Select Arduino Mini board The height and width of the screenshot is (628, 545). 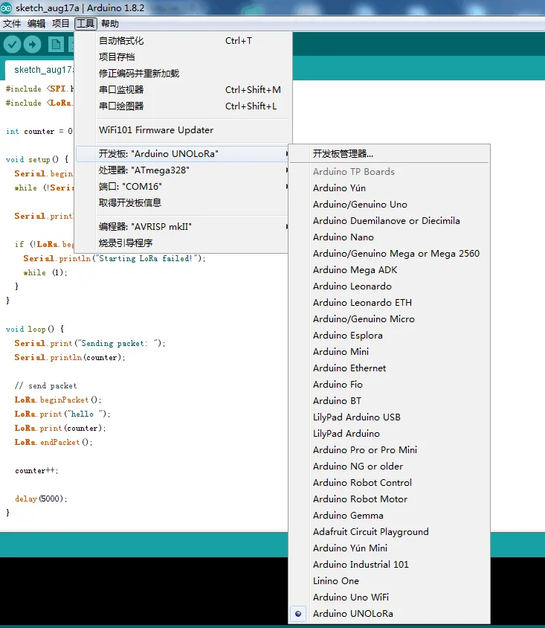(x=389, y=352)
